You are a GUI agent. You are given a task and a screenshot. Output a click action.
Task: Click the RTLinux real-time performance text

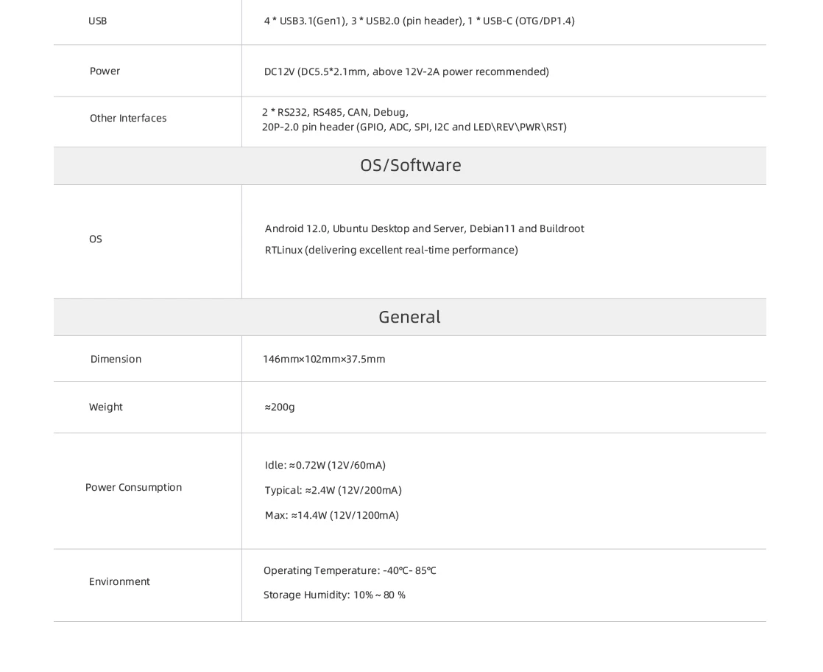point(391,250)
